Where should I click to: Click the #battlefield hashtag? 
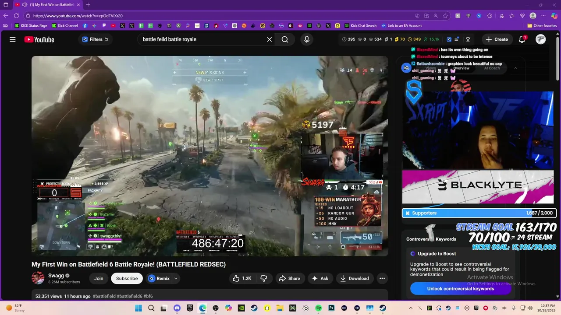pyautogui.click(x=104, y=296)
